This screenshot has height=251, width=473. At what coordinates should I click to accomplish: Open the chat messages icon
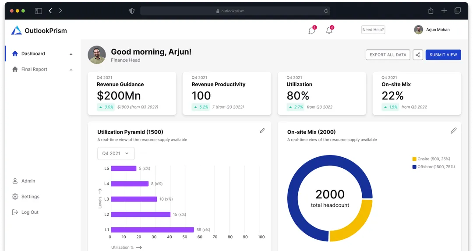click(312, 31)
